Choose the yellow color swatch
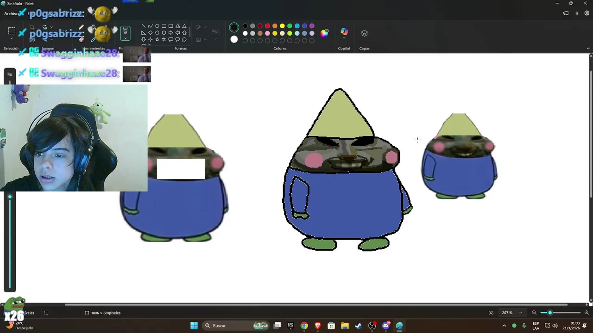The width and height of the screenshot is (593, 333). pyautogui.click(x=282, y=26)
